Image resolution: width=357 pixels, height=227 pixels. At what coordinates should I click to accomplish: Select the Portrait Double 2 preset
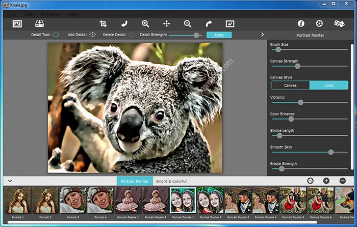[x=211, y=201]
